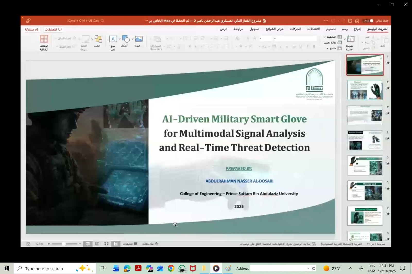Click the Save icon in title bar
The width and height of the screenshot is (412, 274).
[x=350, y=21]
